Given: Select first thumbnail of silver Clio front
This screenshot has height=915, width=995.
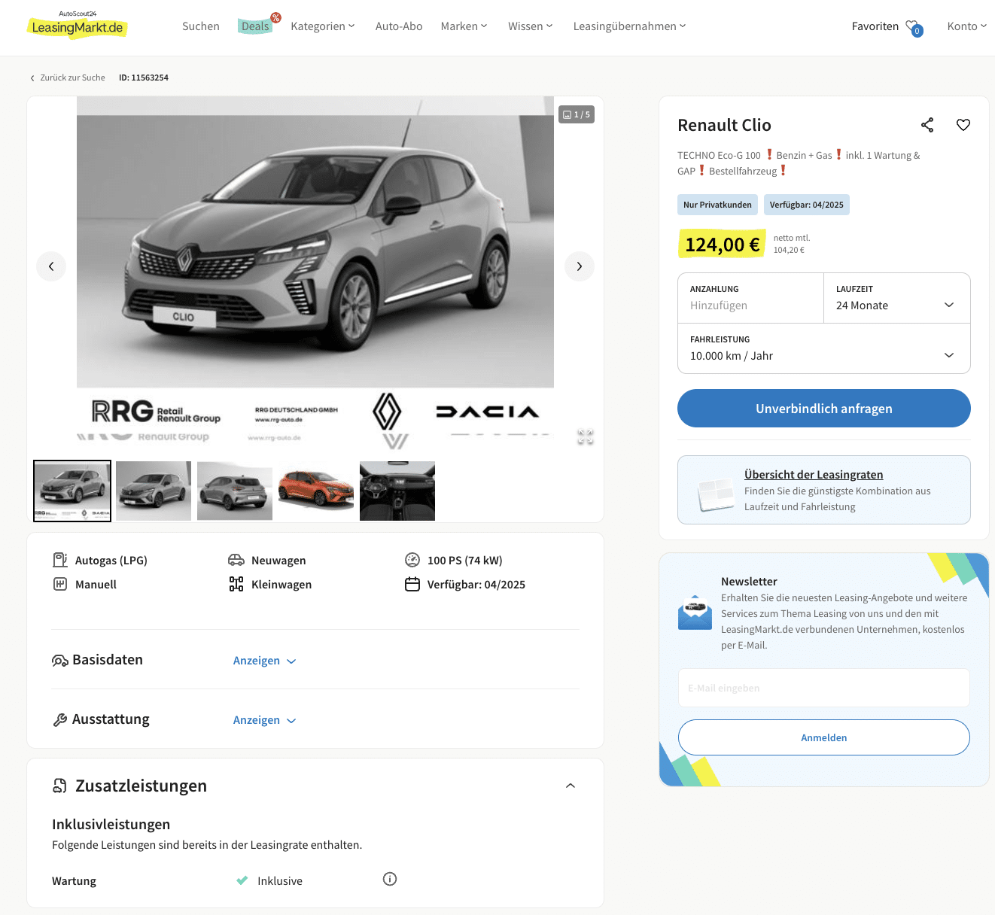Looking at the screenshot, I should 72,491.
